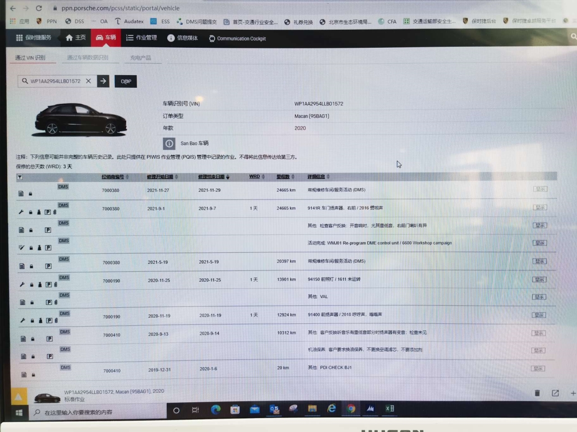Open 作业管理 job management menu
The height and width of the screenshot is (432, 577).
142,38
